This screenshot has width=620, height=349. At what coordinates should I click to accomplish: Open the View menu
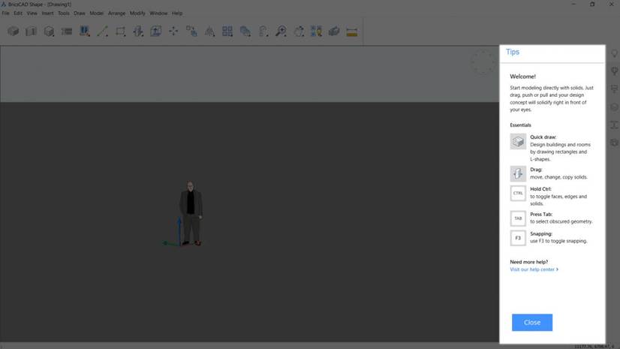tap(32, 14)
